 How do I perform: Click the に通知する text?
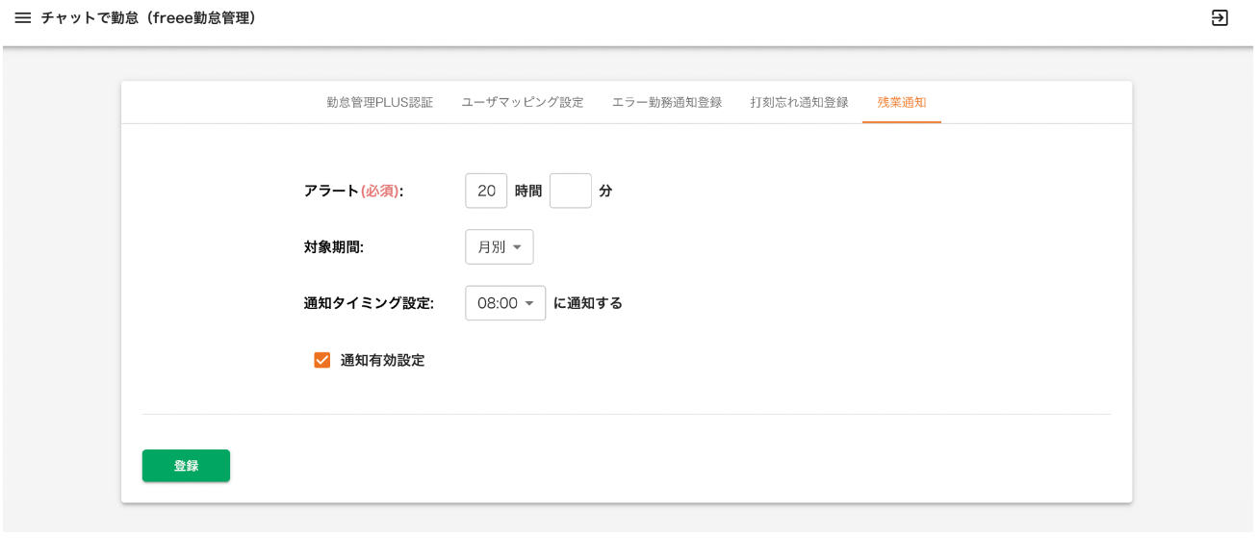pos(588,303)
